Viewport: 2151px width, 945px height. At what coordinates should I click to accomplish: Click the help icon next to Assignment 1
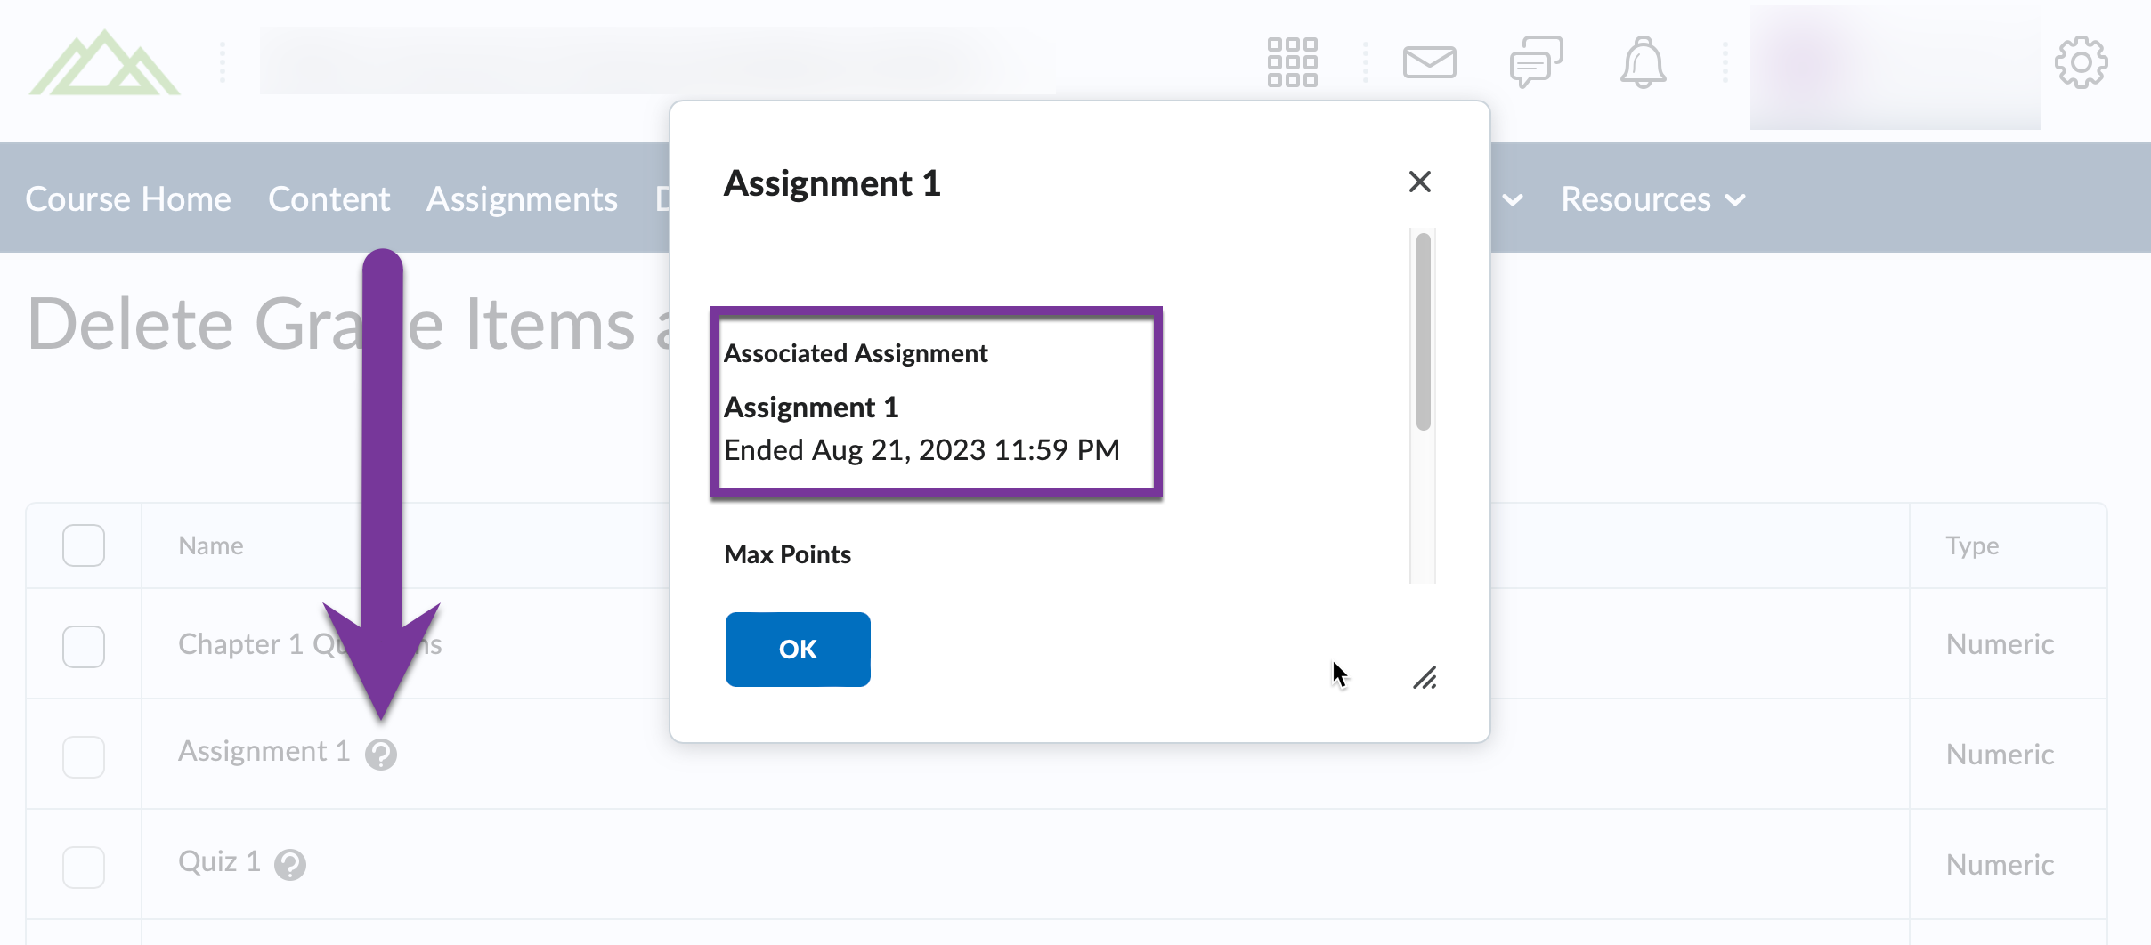coord(382,755)
